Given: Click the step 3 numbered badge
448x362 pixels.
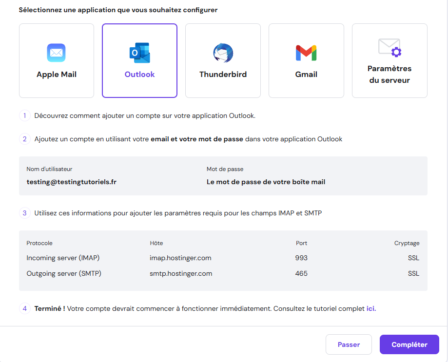Looking at the screenshot, I should click(x=24, y=213).
